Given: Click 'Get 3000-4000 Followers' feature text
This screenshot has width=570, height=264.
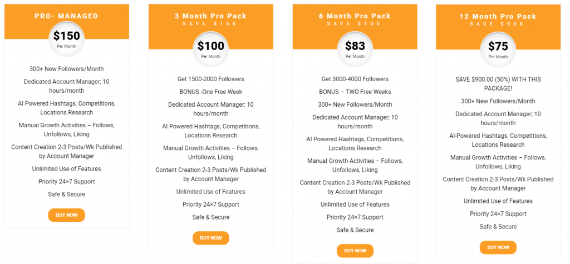Looking at the screenshot, I should coord(355,79).
